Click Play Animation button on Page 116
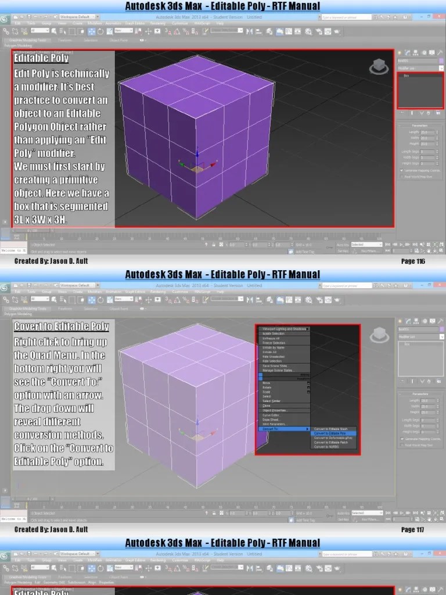This screenshot has height=595, width=446. pyautogui.click(x=402, y=245)
